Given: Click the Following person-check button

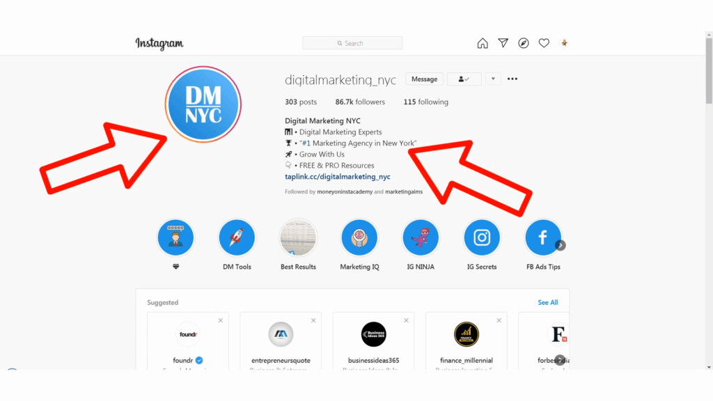Looking at the screenshot, I should (x=464, y=79).
